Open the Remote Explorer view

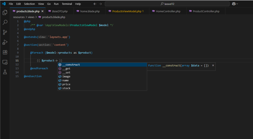pos(5,62)
